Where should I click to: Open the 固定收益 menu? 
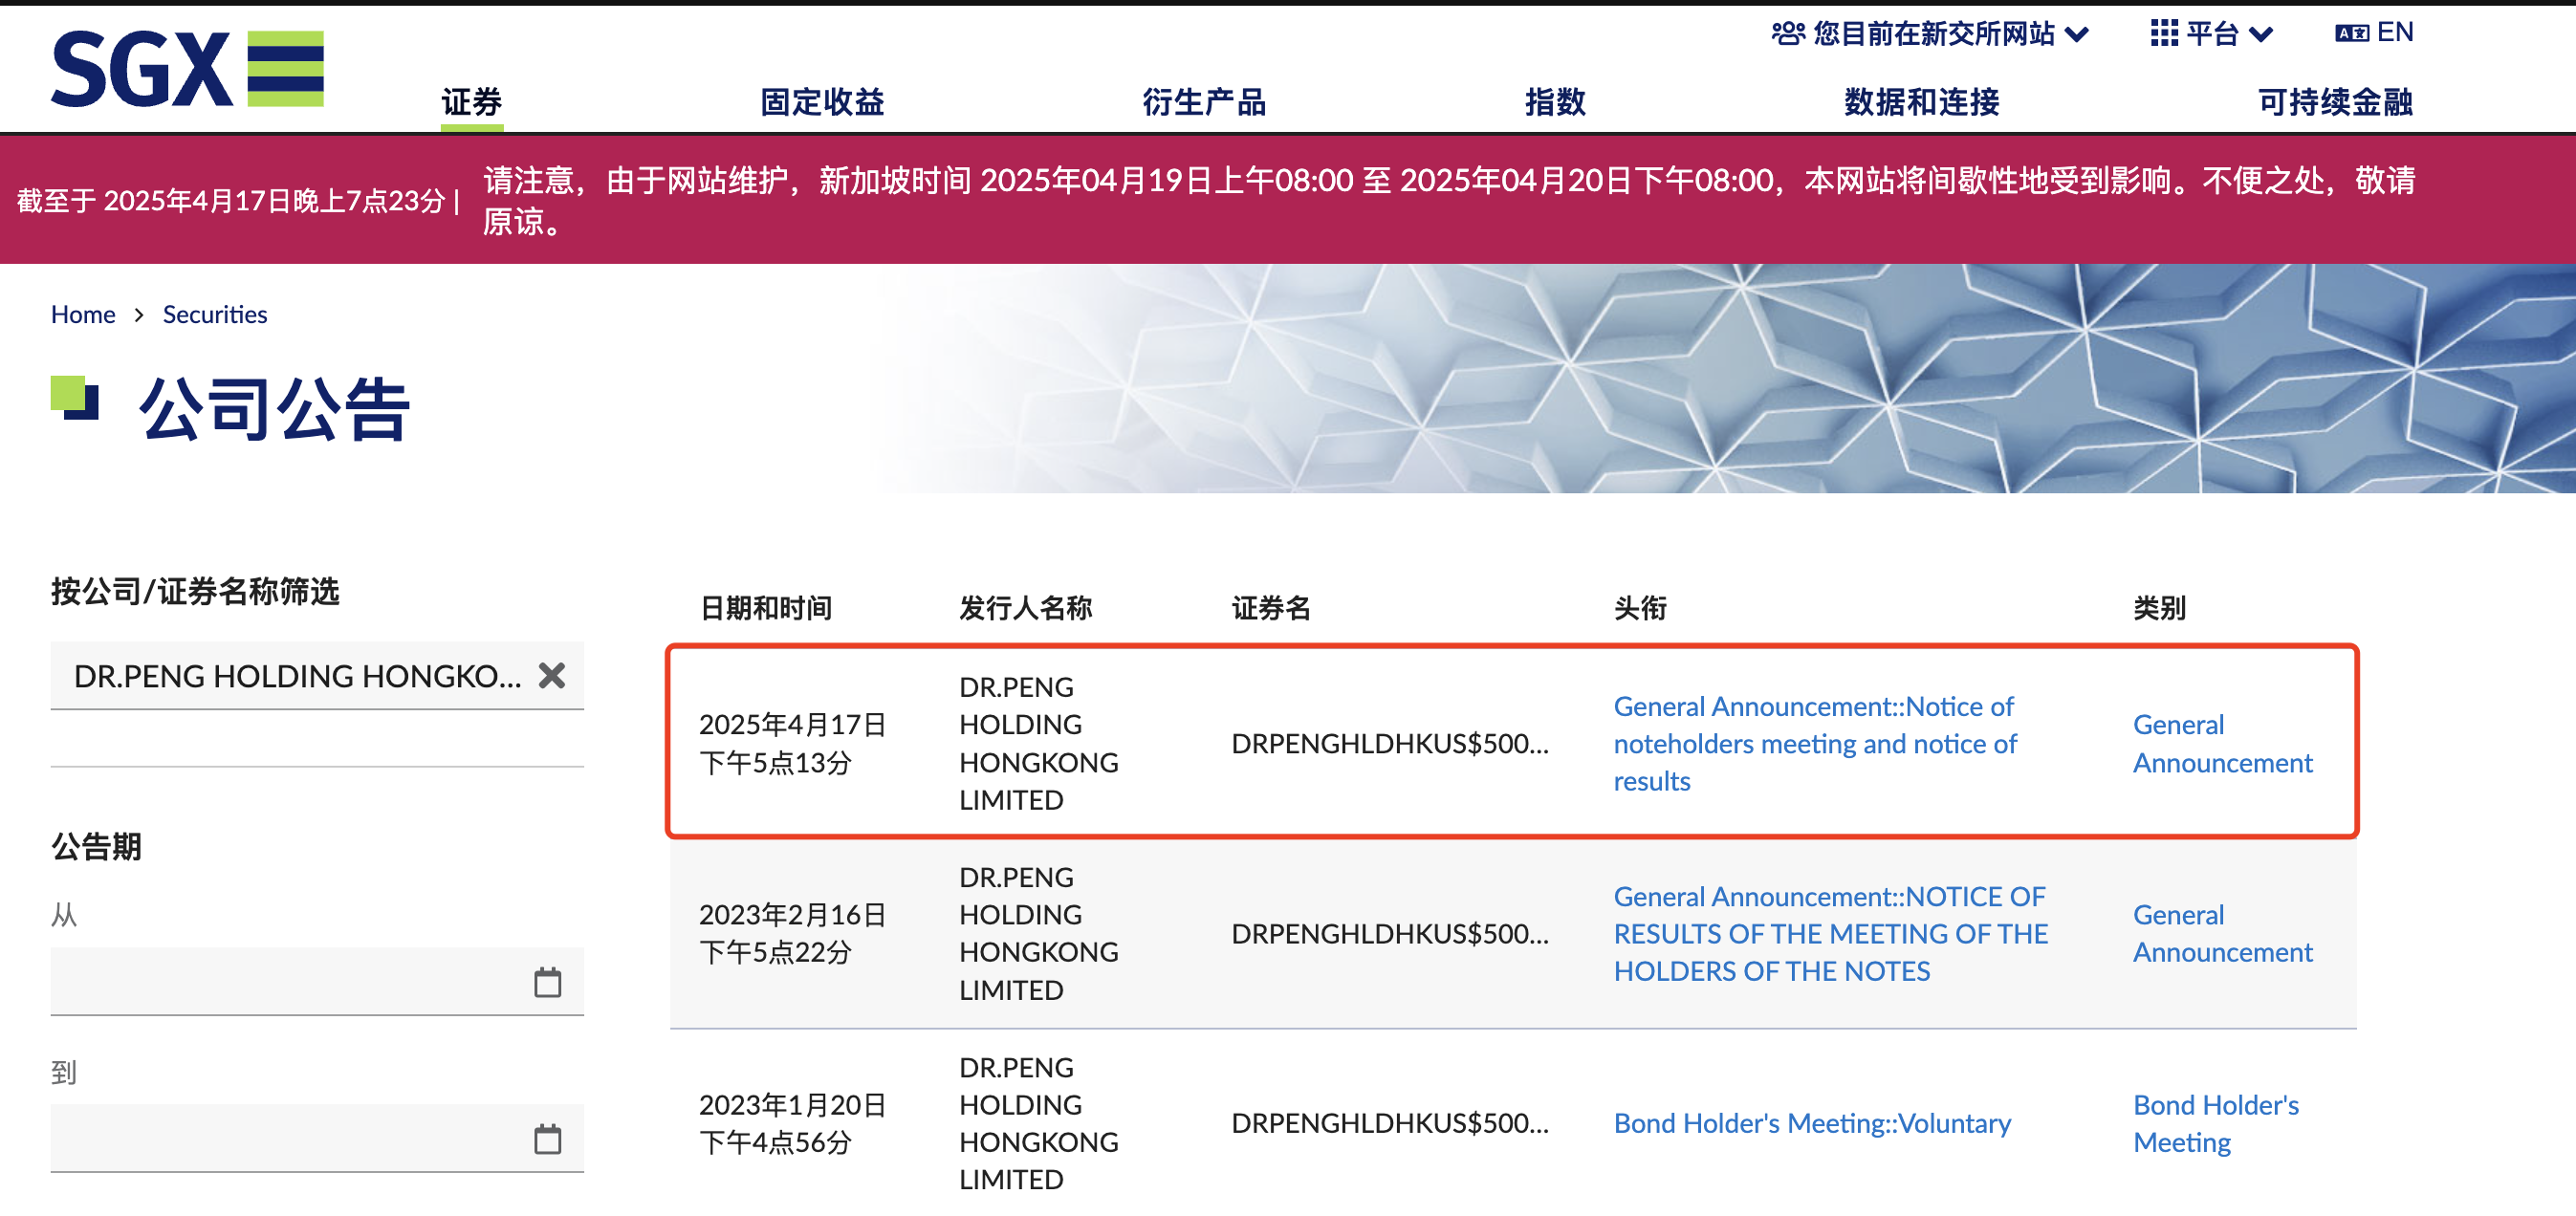tap(822, 102)
